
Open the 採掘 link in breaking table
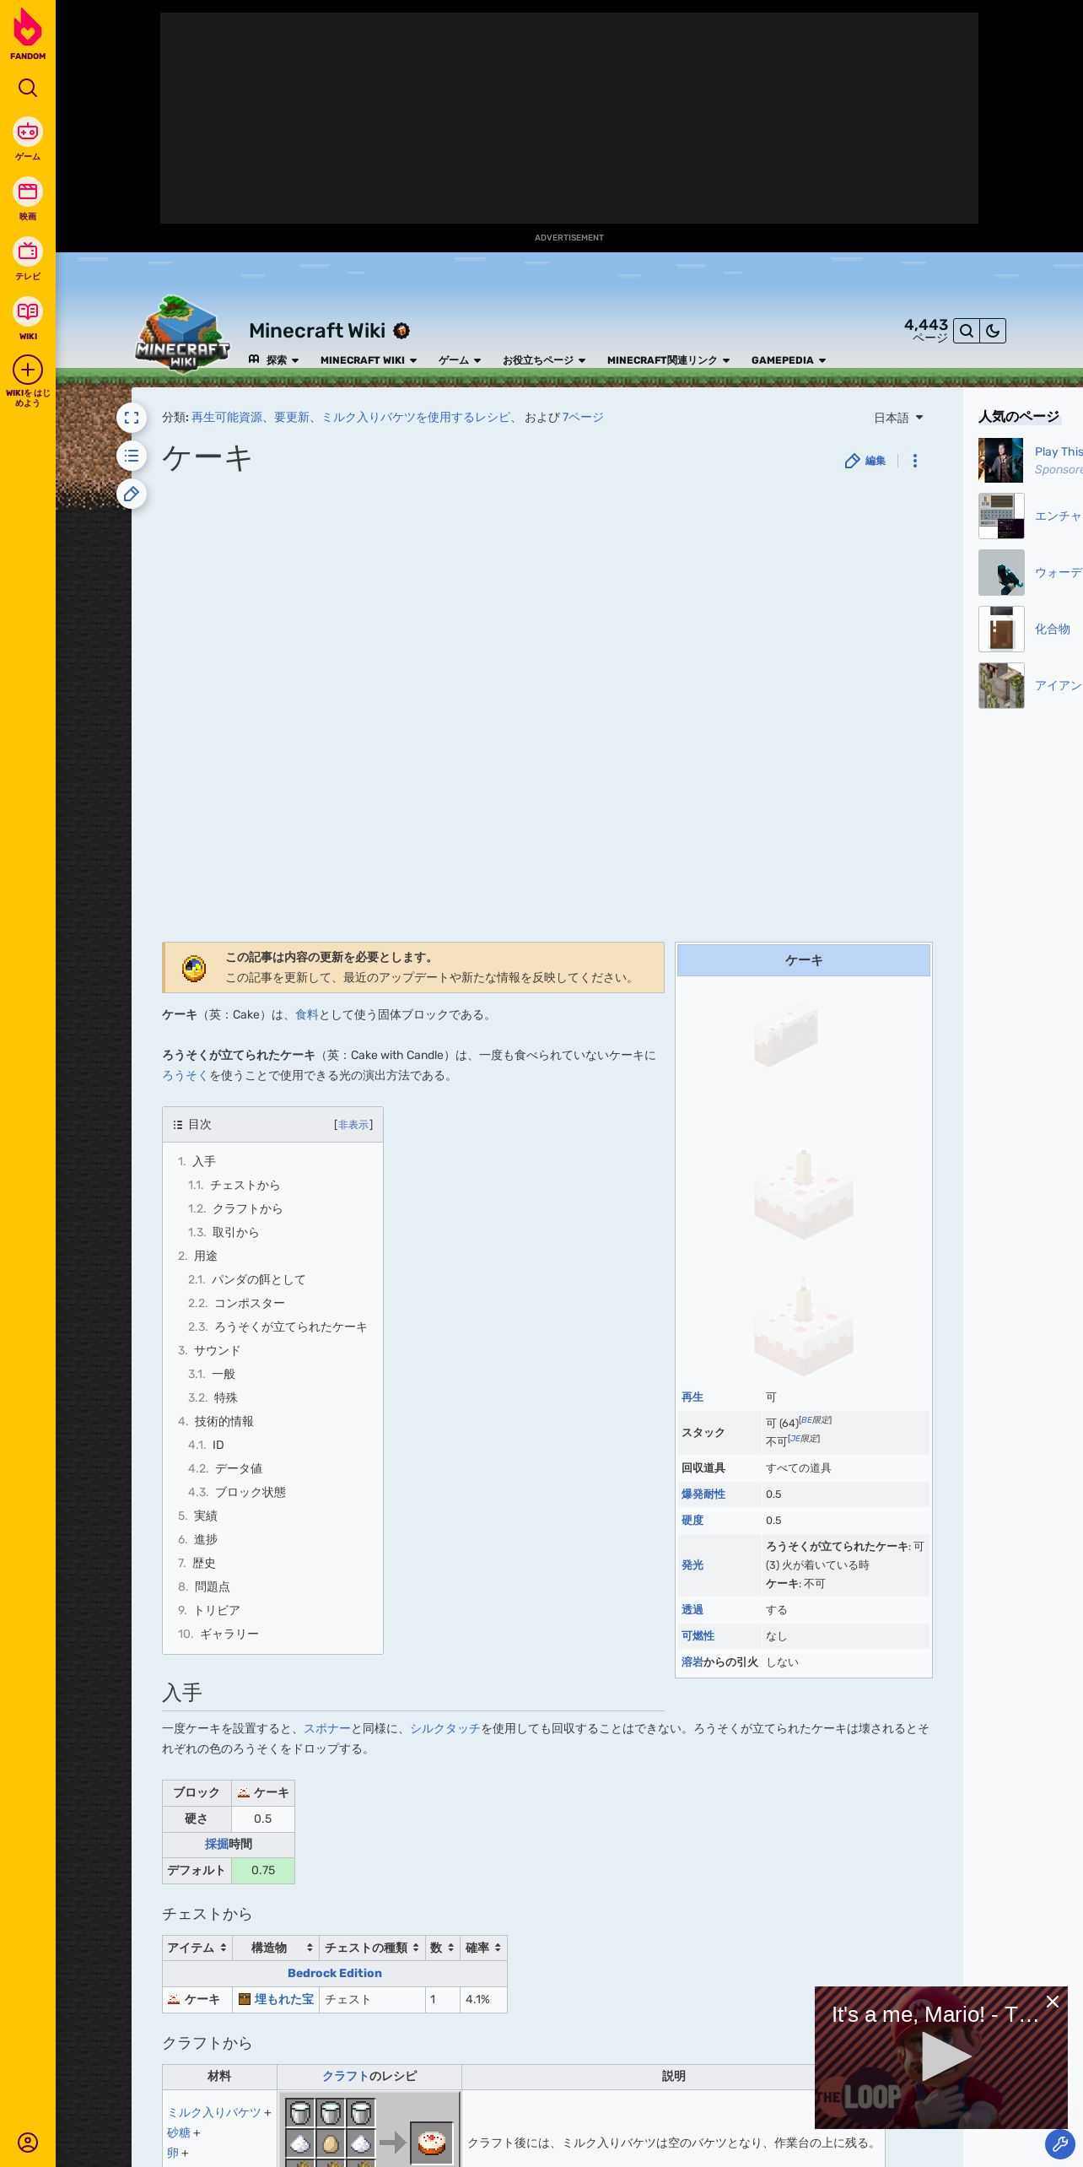[x=216, y=1844]
